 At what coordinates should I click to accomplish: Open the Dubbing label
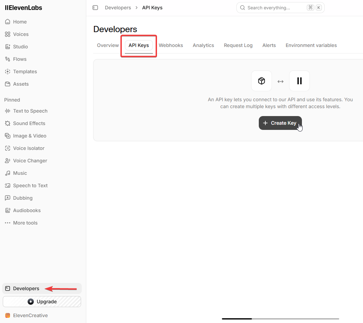click(x=23, y=198)
